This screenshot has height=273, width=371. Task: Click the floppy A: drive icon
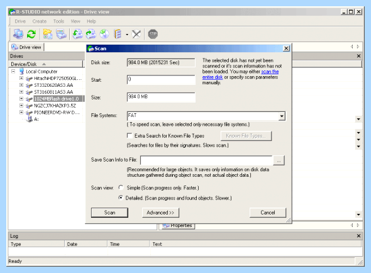(30, 119)
